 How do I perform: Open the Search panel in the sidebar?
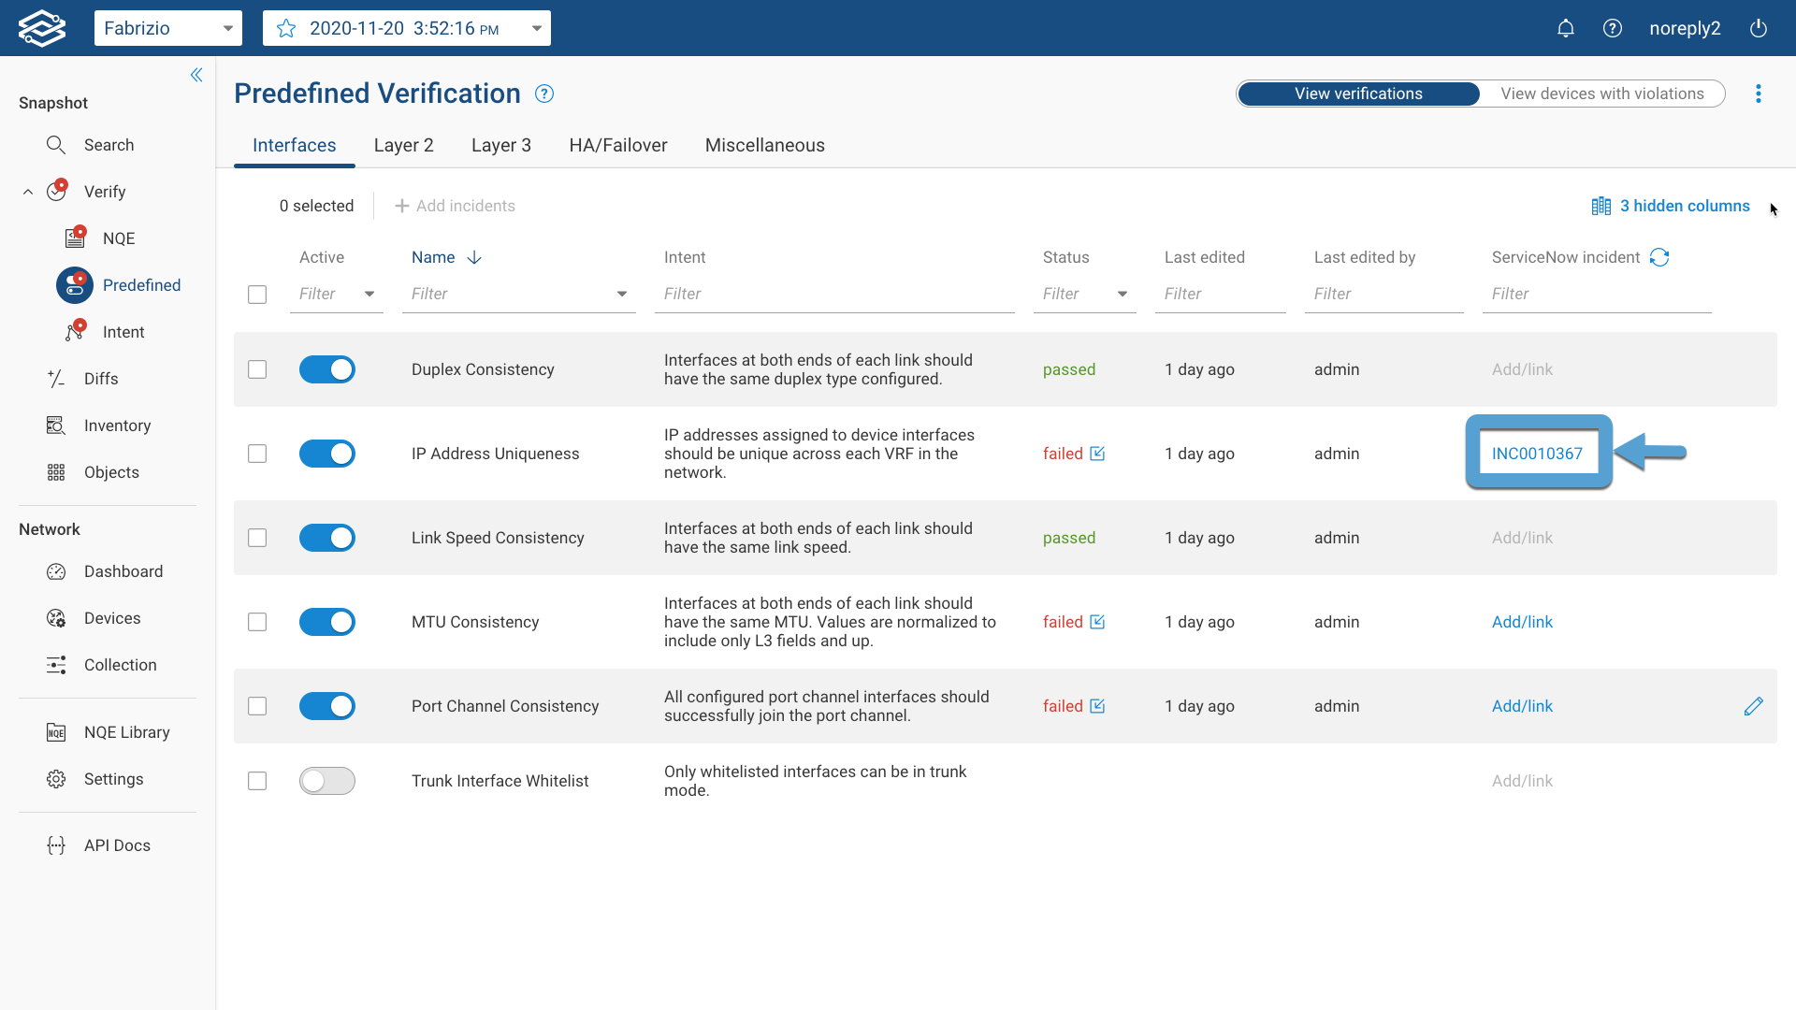click(x=109, y=145)
